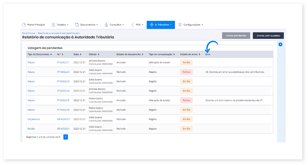308x165 pixels.
Task: Click the Configurações sliders icon
Action: [180, 25]
